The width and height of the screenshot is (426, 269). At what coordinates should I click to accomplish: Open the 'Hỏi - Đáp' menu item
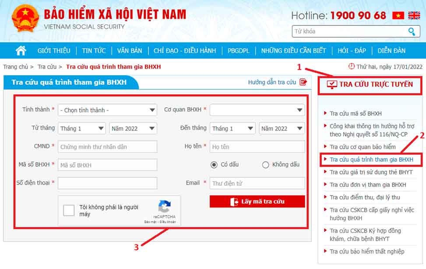coord(352,51)
